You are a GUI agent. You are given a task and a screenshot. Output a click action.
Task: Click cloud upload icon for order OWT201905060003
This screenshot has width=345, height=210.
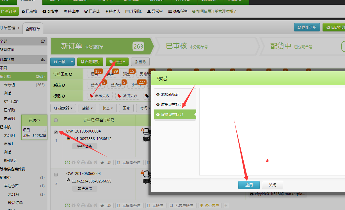pos(90,206)
